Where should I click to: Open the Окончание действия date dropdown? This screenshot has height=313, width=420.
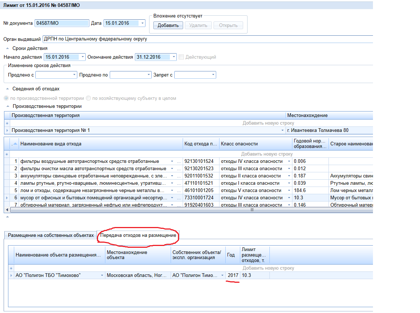(x=174, y=57)
